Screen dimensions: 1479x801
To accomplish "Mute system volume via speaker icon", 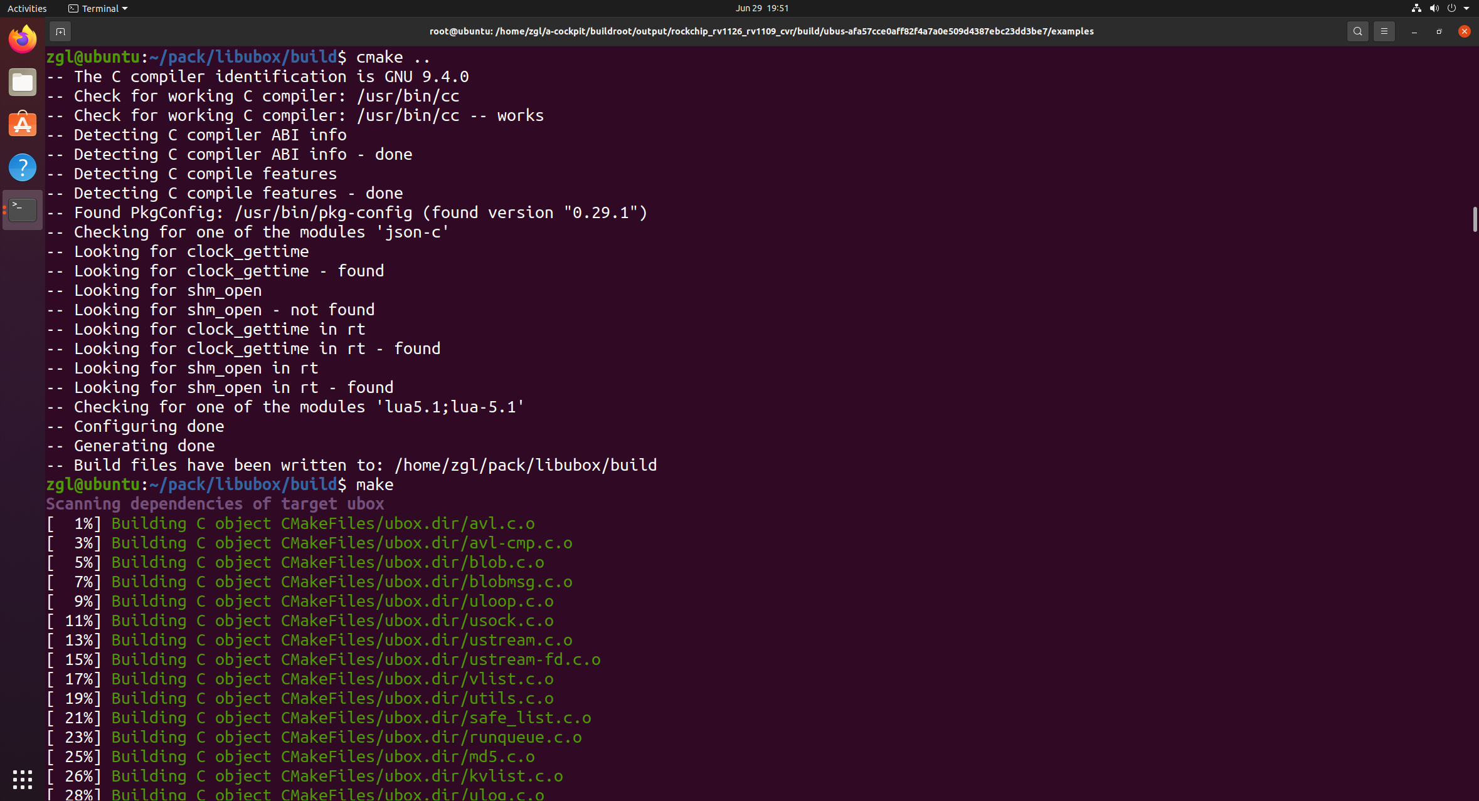I will [1434, 8].
